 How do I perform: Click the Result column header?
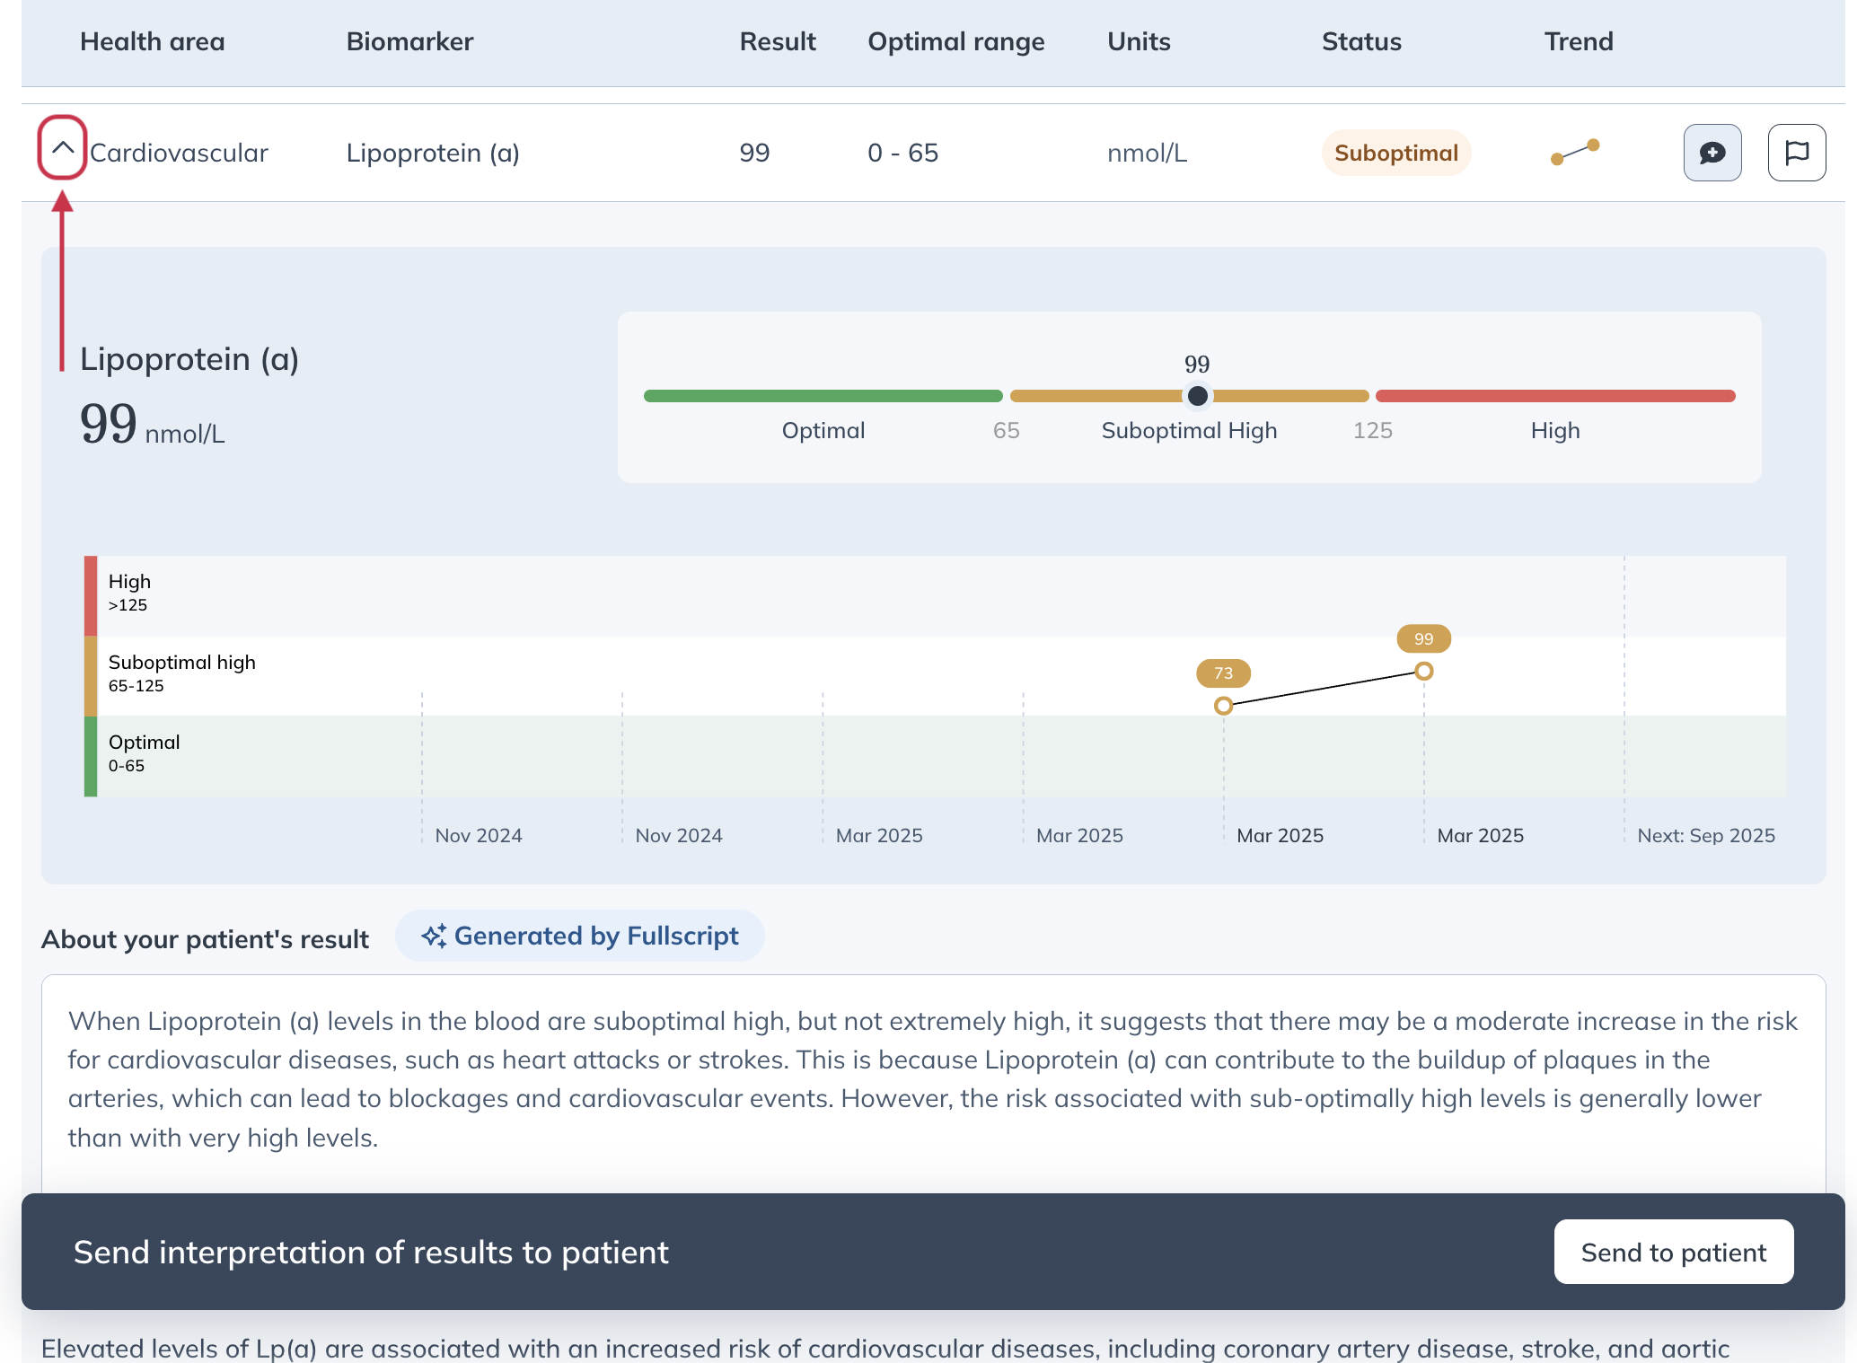point(778,41)
